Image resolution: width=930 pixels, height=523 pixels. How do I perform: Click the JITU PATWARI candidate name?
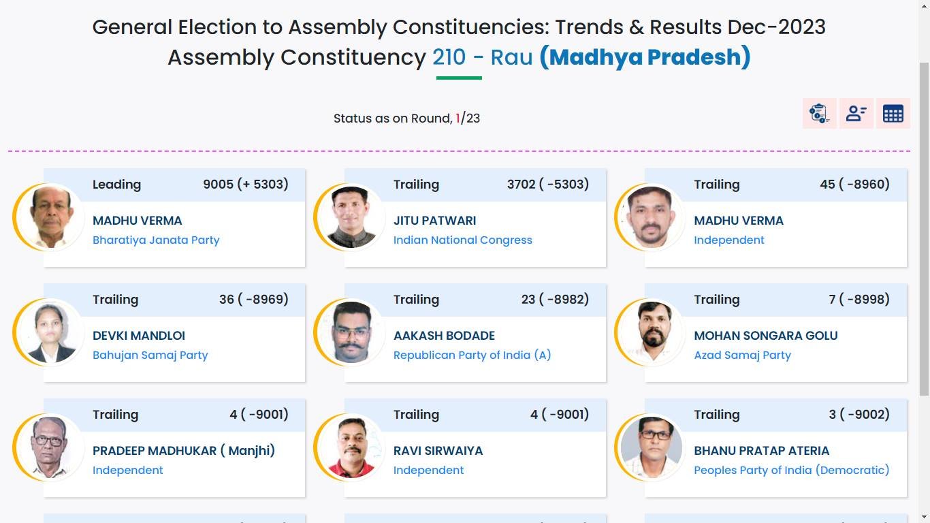click(x=434, y=221)
